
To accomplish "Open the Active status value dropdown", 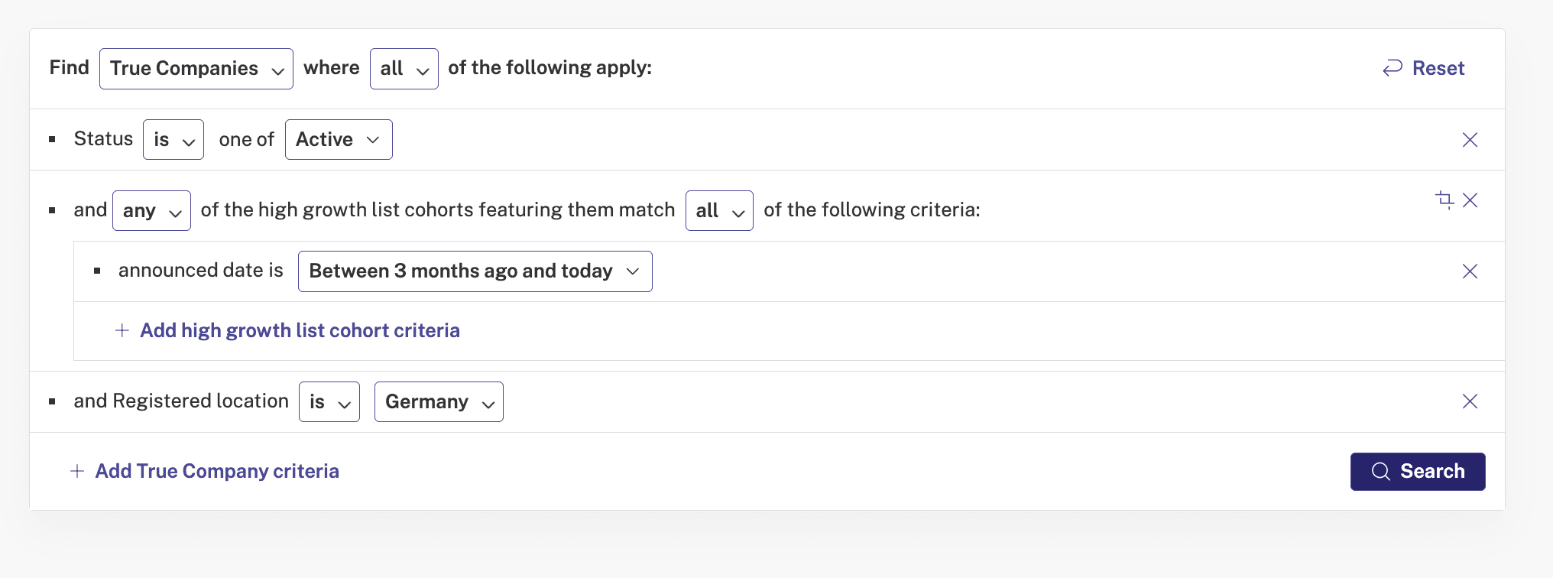I will coord(339,140).
